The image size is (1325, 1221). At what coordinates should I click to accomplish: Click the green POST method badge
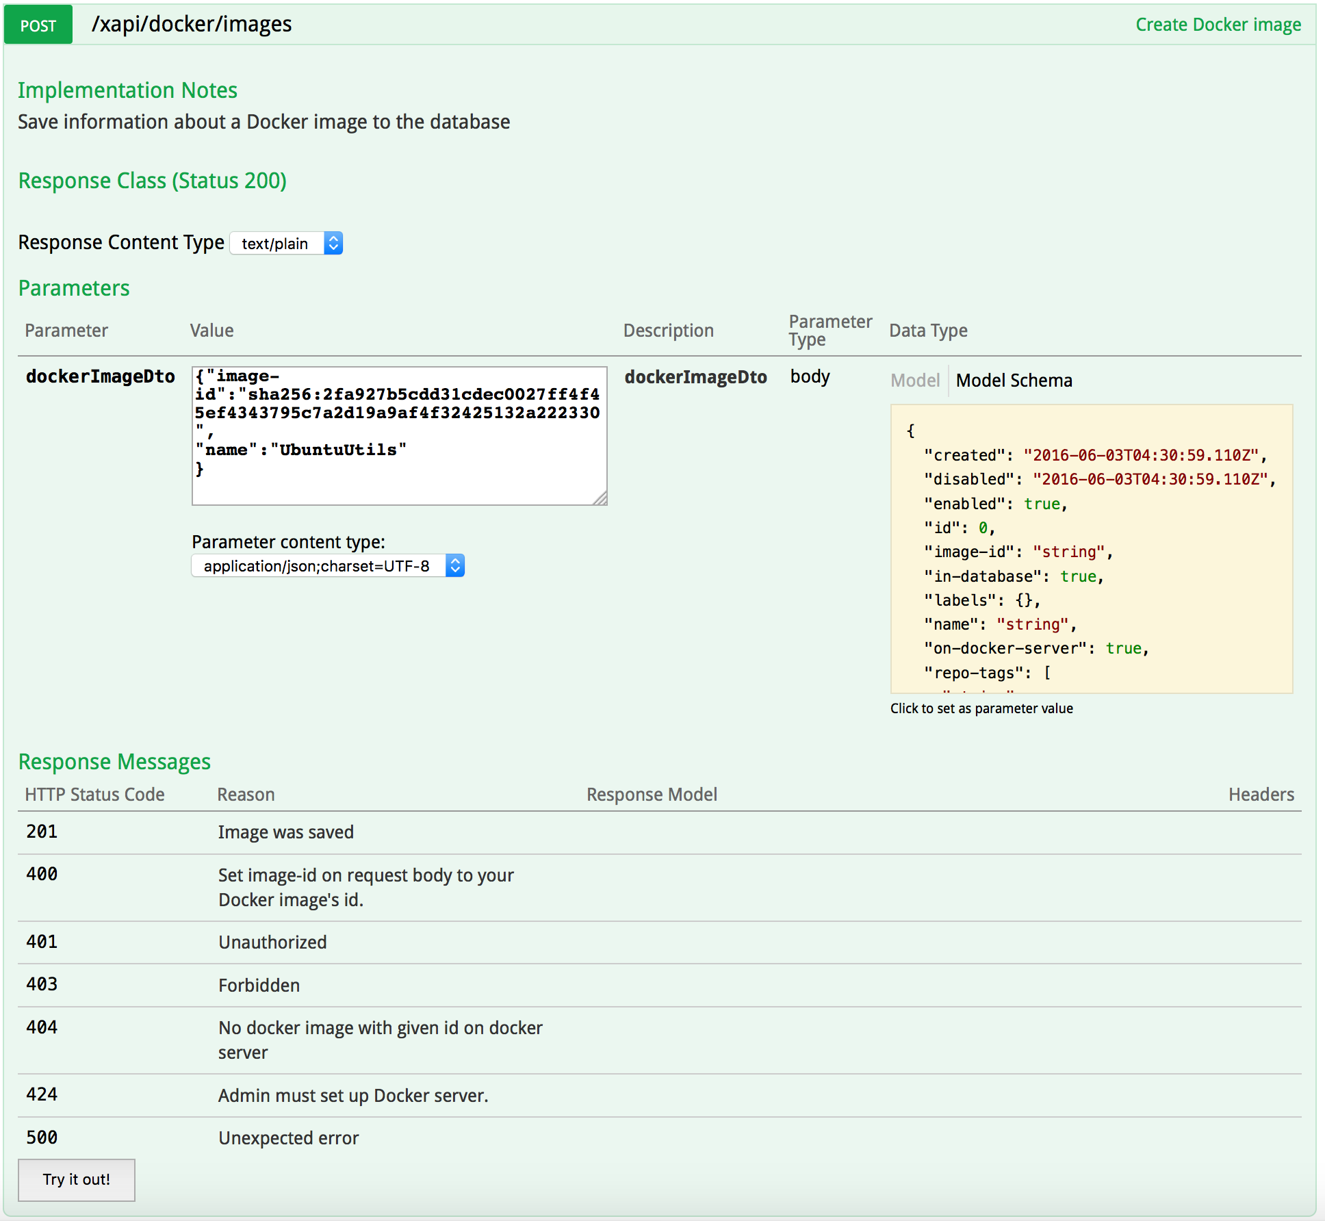point(38,25)
